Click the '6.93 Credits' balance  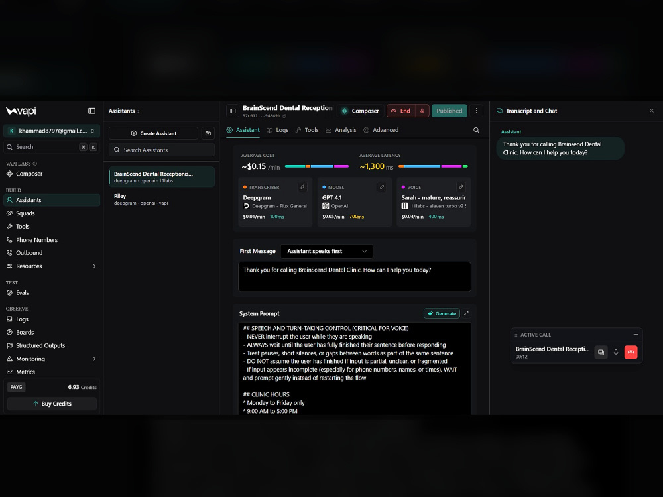pyautogui.click(x=82, y=387)
